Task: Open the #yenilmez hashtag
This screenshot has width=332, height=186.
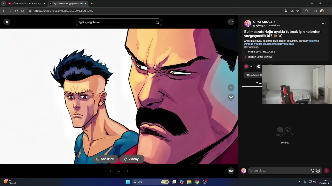Action: pyautogui.click(x=313, y=41)
